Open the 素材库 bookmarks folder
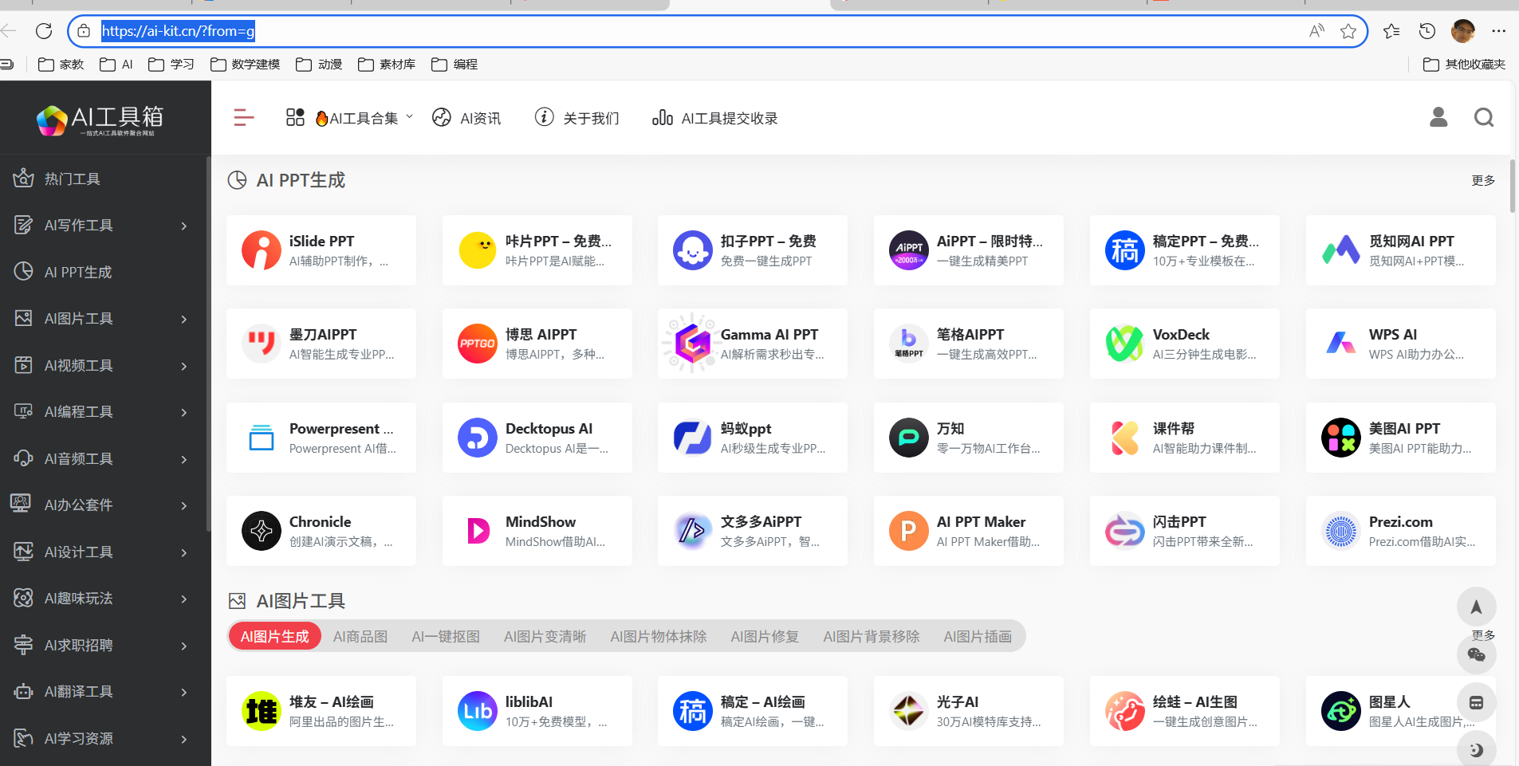Viewport: 1519px width, 766px height. (x=387, y=65)
